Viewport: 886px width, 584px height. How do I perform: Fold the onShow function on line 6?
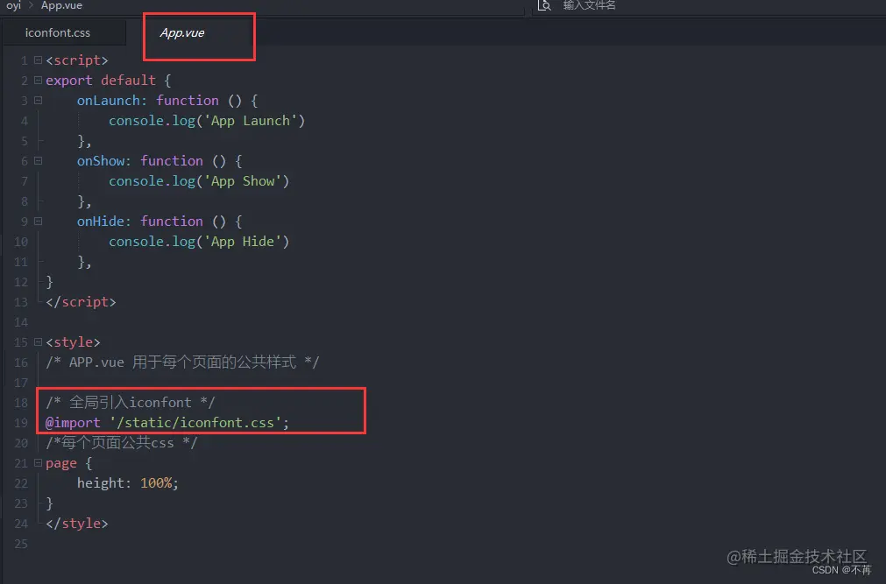coord(38,161)
